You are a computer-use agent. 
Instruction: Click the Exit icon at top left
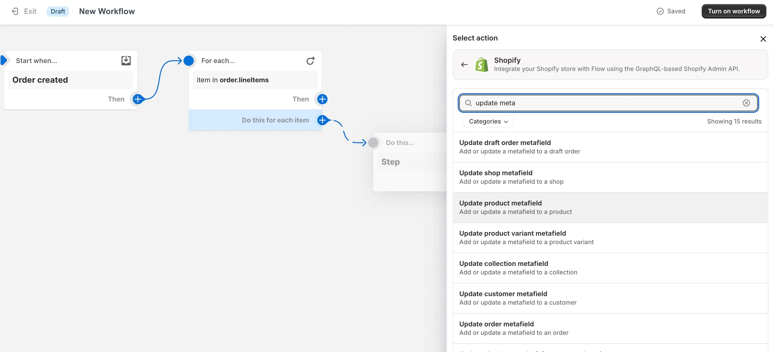[x=15, y=11]
